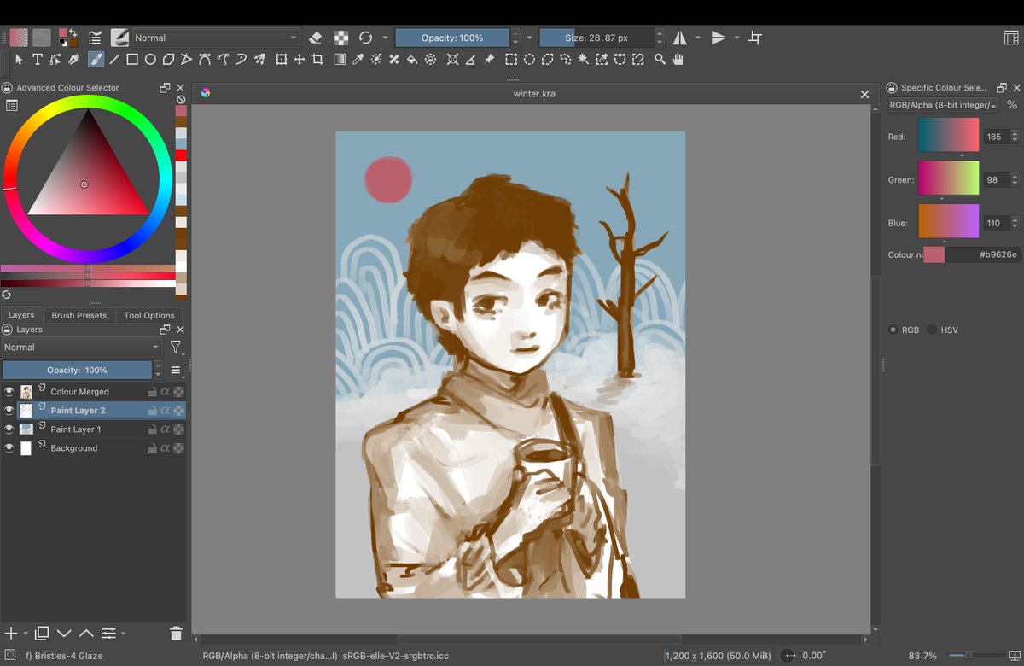Image resolution: width=1024 pixels, height=666 pixels.
Task: Select the Contiguous Selection magic wand tool
Action: [x=584, y=60]
